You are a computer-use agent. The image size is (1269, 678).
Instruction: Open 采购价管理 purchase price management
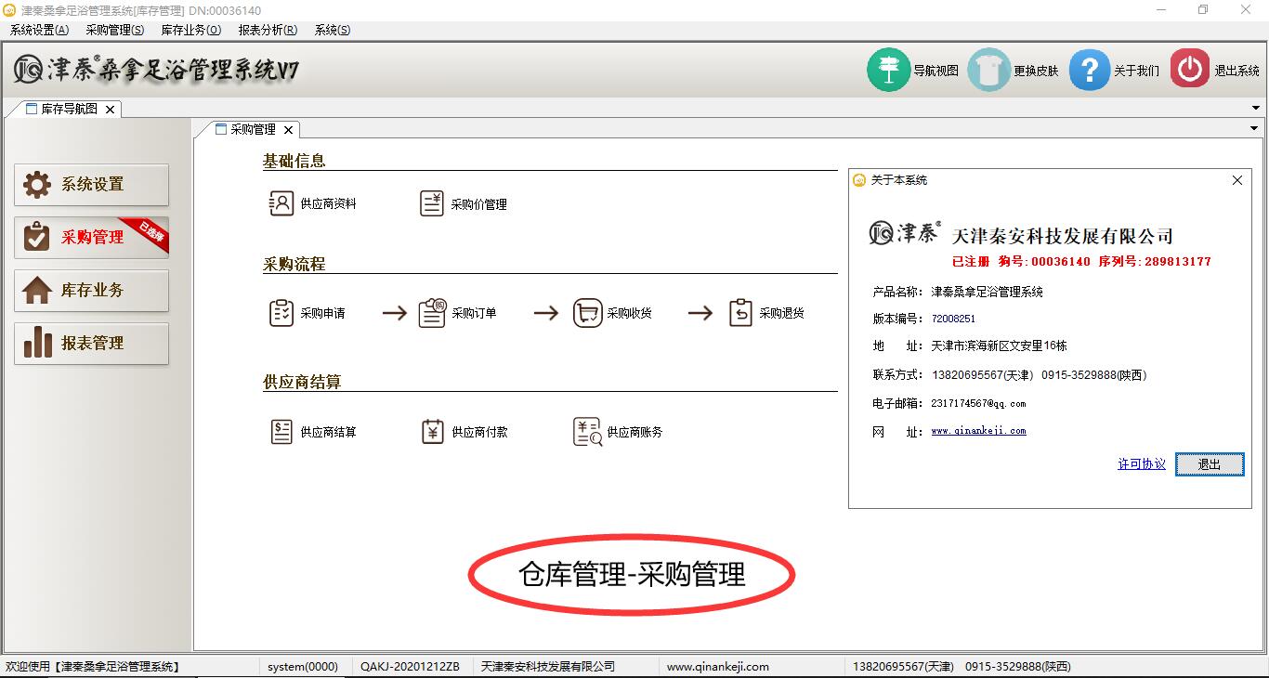(x=432, y=204)
